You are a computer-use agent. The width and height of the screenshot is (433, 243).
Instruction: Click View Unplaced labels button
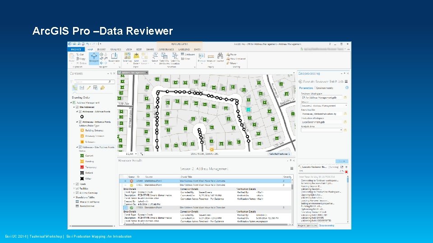coord(236,58)
